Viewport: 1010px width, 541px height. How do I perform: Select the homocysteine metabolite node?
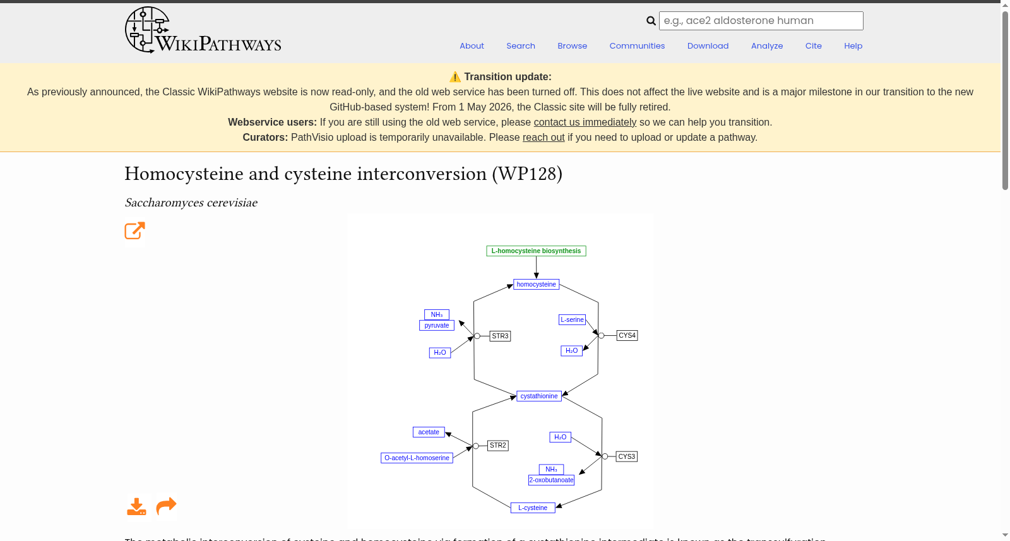tap(537, 285)
